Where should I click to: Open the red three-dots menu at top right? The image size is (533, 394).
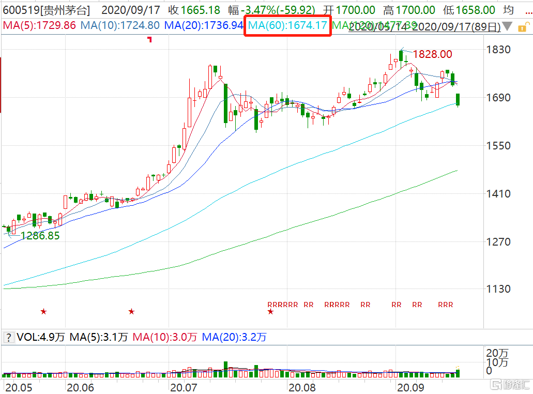528,12
